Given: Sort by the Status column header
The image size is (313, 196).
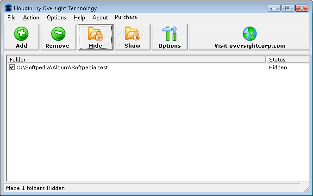Looking at the screenshot, I should click(x=288, y=60).
